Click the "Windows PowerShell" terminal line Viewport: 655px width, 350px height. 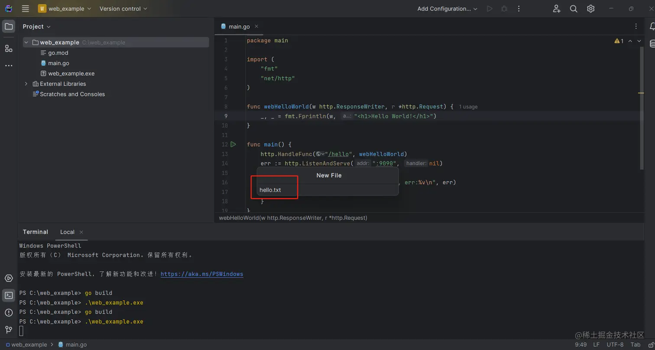[x=50, y=246]
